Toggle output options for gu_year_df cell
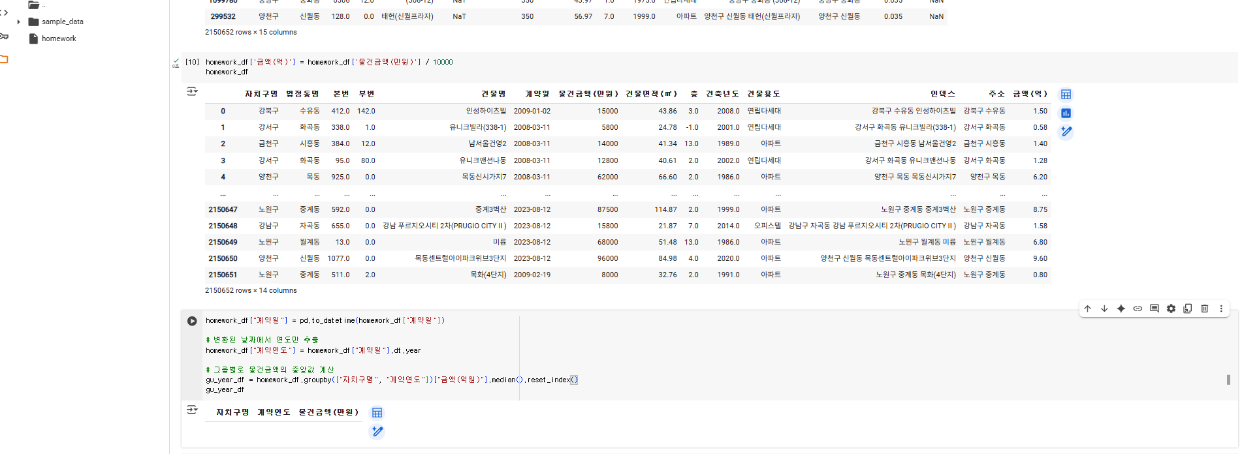This screenshot has width=1242, height=454. (x=192, y=410)
